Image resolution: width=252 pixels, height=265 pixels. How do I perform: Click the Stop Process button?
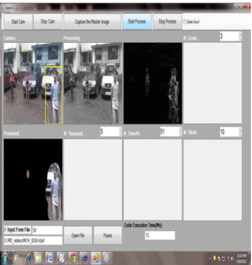[167, 22]
